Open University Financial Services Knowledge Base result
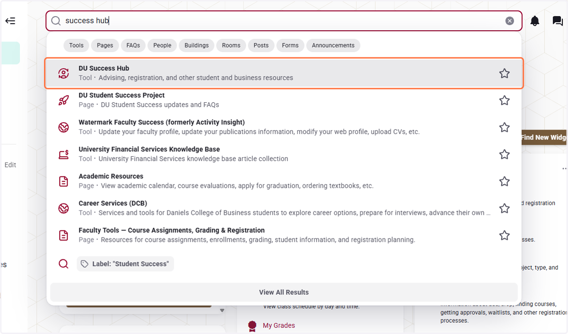This screenshot has height=334, width=568. click(284, 154)
